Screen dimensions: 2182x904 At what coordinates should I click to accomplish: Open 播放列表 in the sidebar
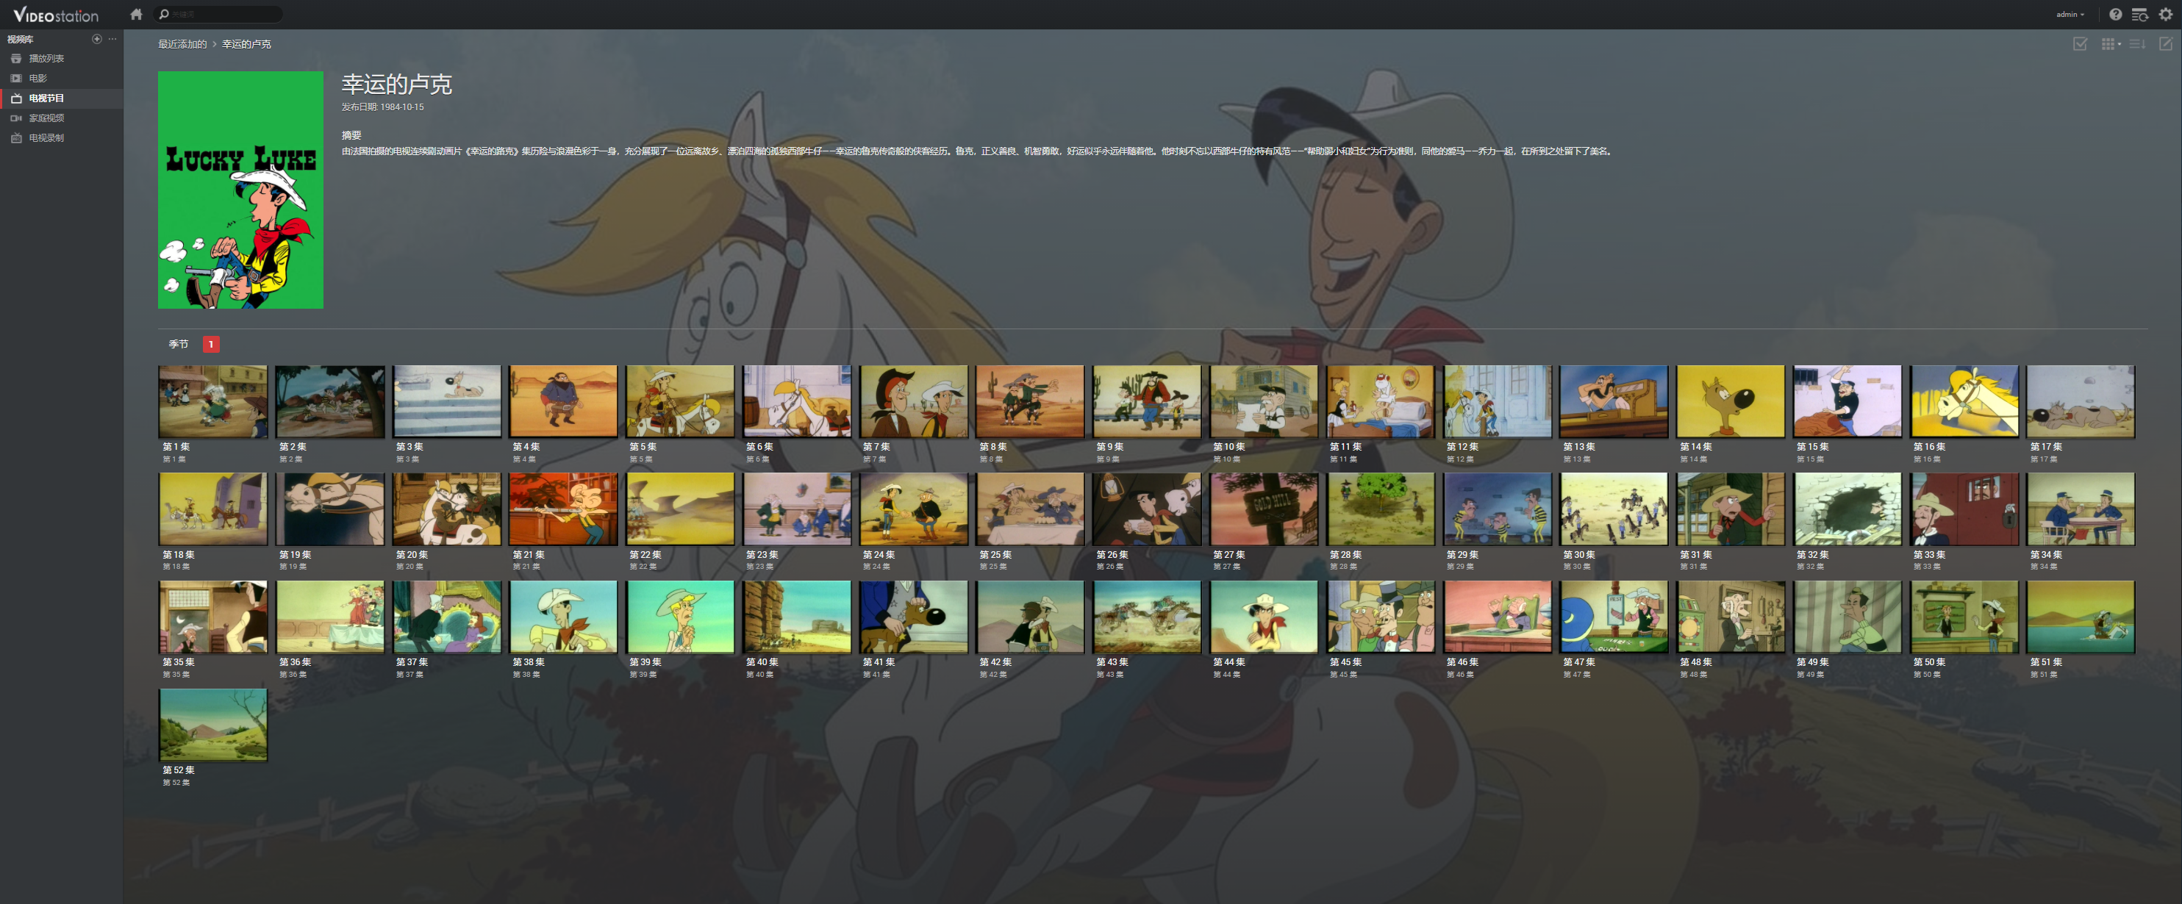46,58
